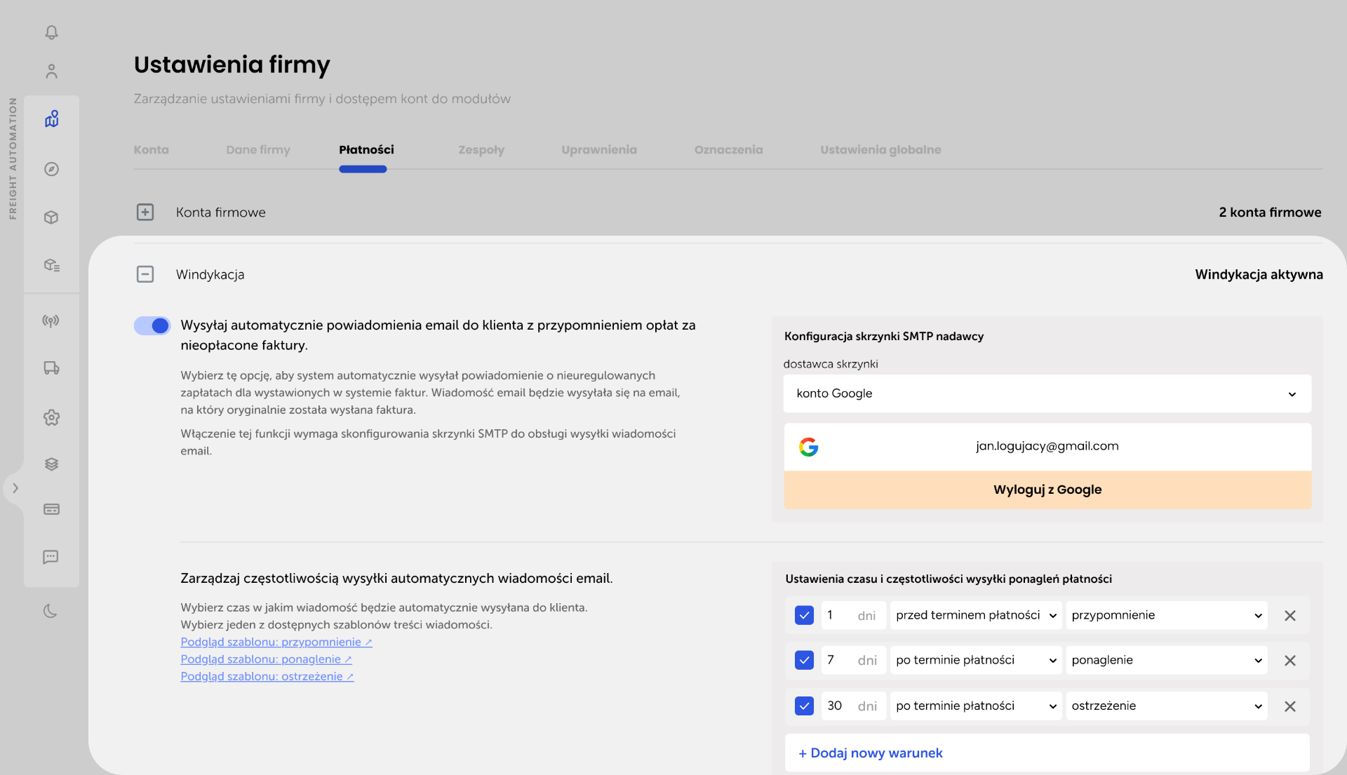Click the Wyloguj z Google button
Viewport: 1347px width, 775px height.
pos(1047,490)
